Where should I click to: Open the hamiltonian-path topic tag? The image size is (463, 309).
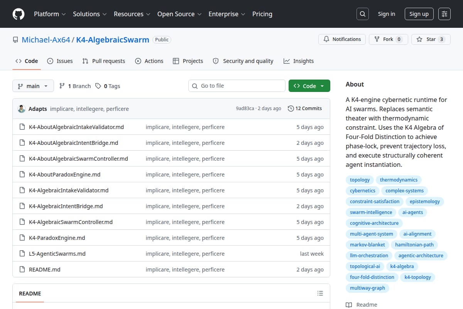coord(414,244)
